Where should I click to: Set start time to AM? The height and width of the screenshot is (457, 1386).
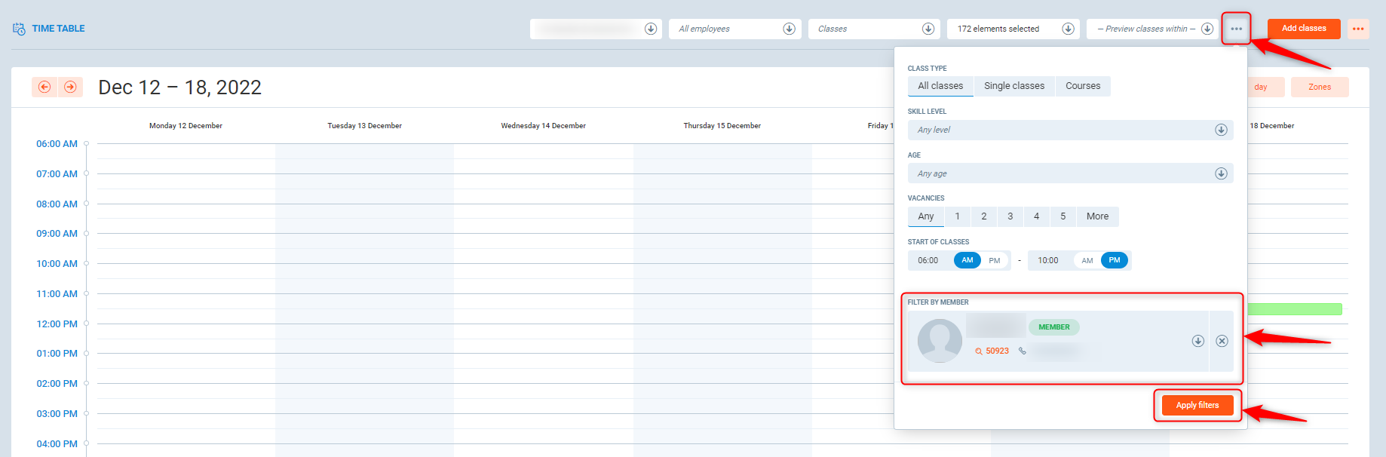click(x=967, y=260)
